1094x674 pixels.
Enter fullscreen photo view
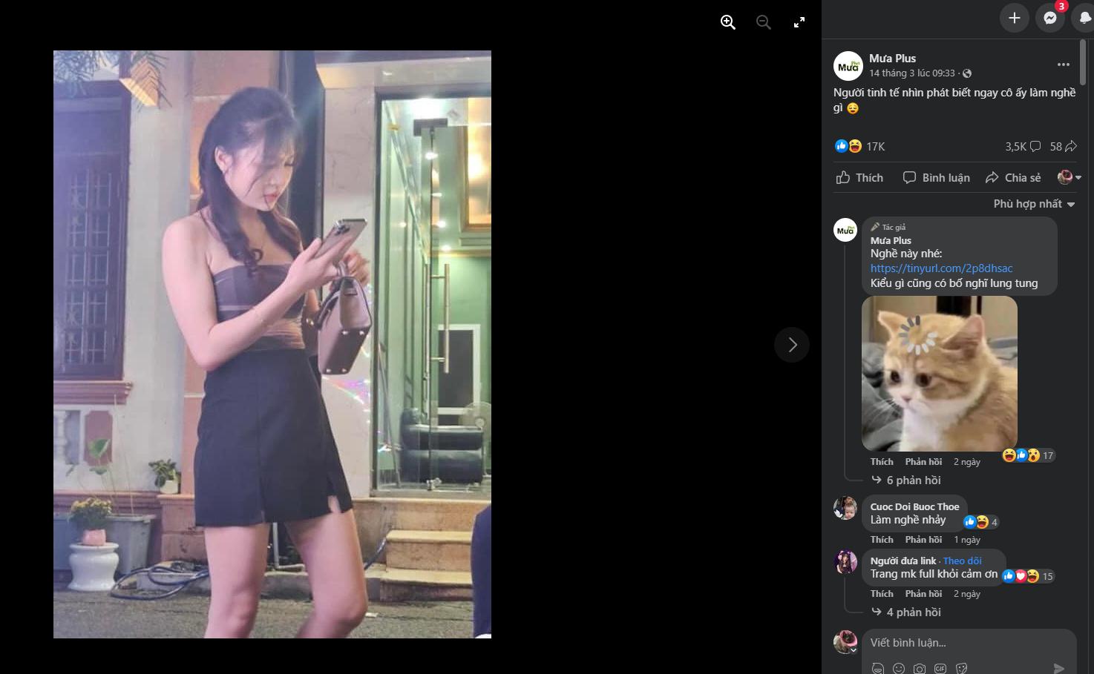pos(799,22)
